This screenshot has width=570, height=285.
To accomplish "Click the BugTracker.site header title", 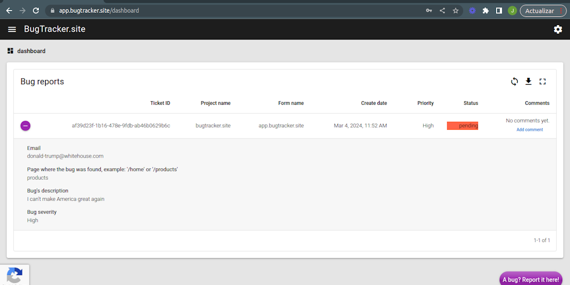I will [x=55, y=29].
